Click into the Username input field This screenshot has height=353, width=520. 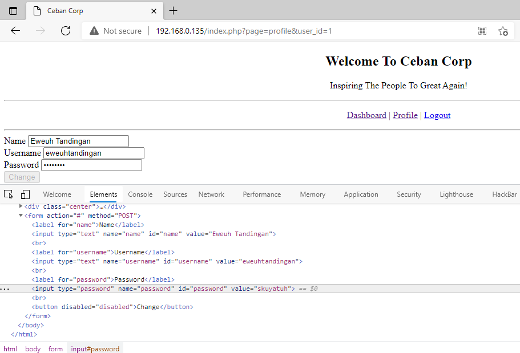click(94, 153)
